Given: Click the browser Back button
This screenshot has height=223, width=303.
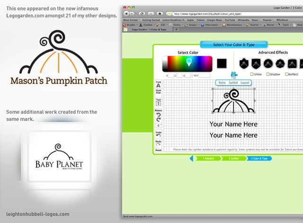Looking at the screenshot, I should (x=126, y=14).
